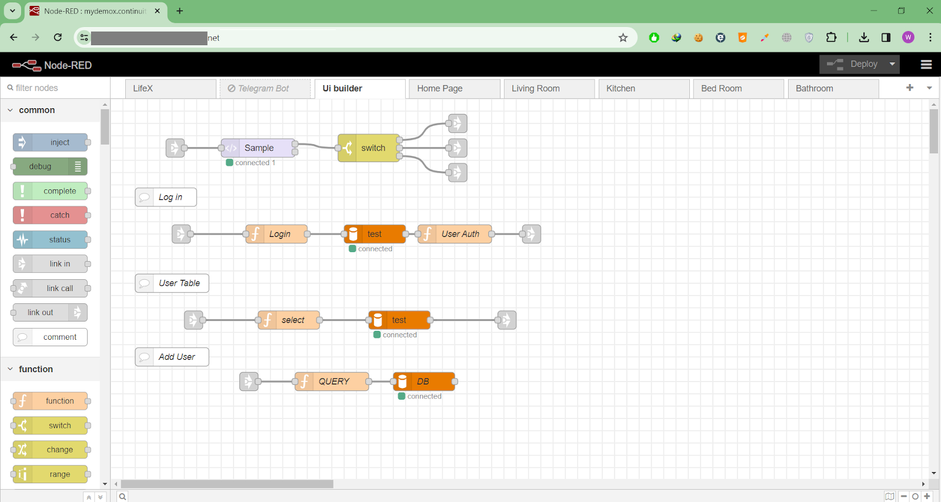941x502 pixels.
Task: Zoom in the workspace with plus button
Action: [927, 497]
